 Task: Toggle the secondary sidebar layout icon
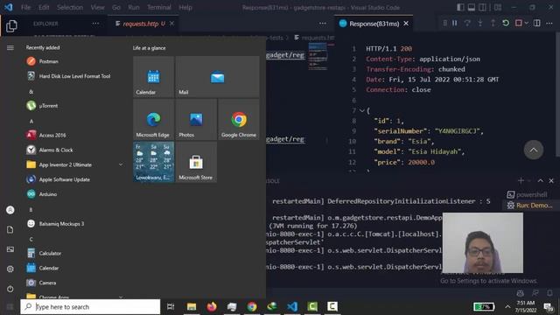click(482, 7)
